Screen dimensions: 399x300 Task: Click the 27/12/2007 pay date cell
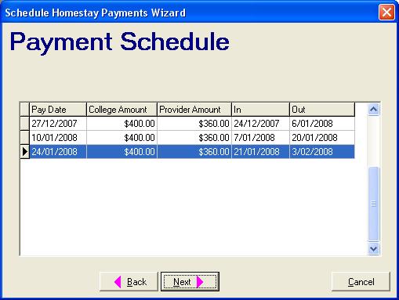(x=58, y=123)
